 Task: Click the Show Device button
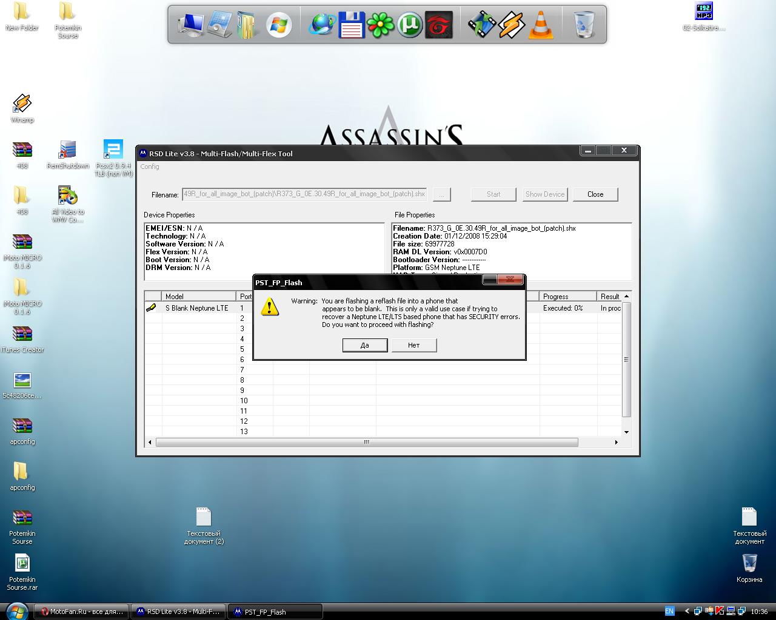tap(545, 194)
